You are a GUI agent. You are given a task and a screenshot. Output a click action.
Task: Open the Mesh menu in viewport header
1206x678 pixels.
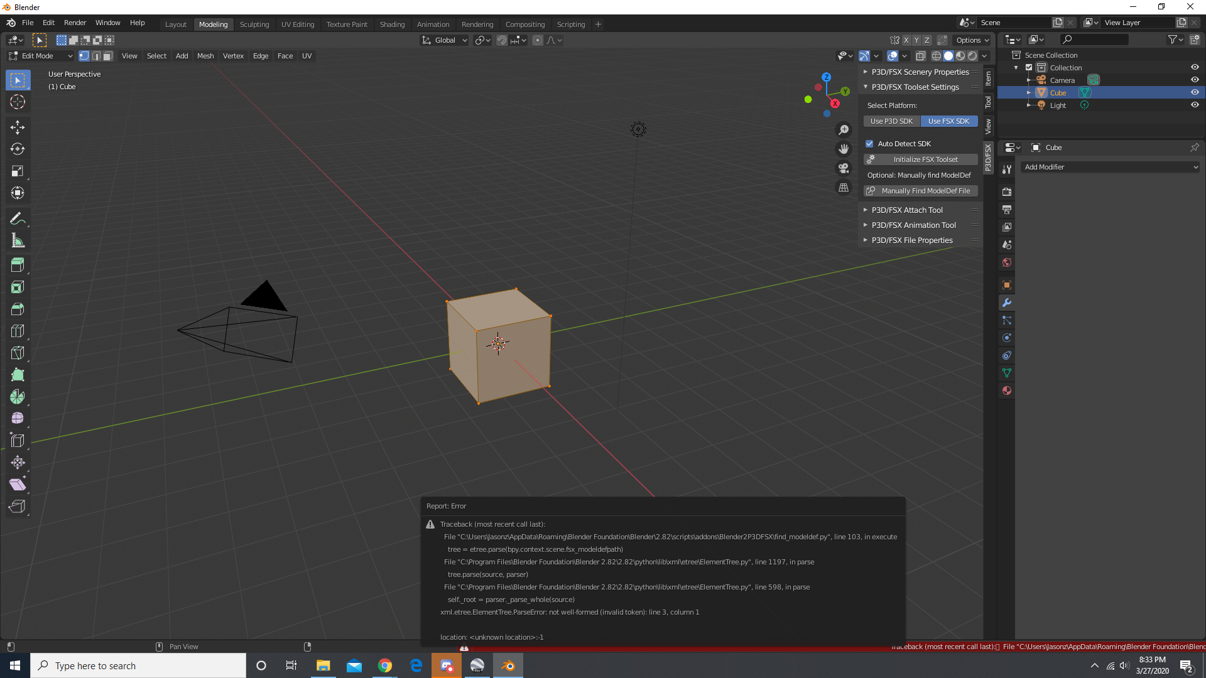[205, 56]
